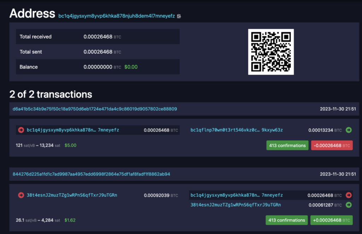
Task: Open input address bc1q4jgy in first transaction
Action: pyautogui.click(x=73, y=130)
